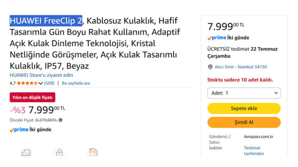
Task: Open the Adet quantity dropdown
Action: (x=244, y=93)
